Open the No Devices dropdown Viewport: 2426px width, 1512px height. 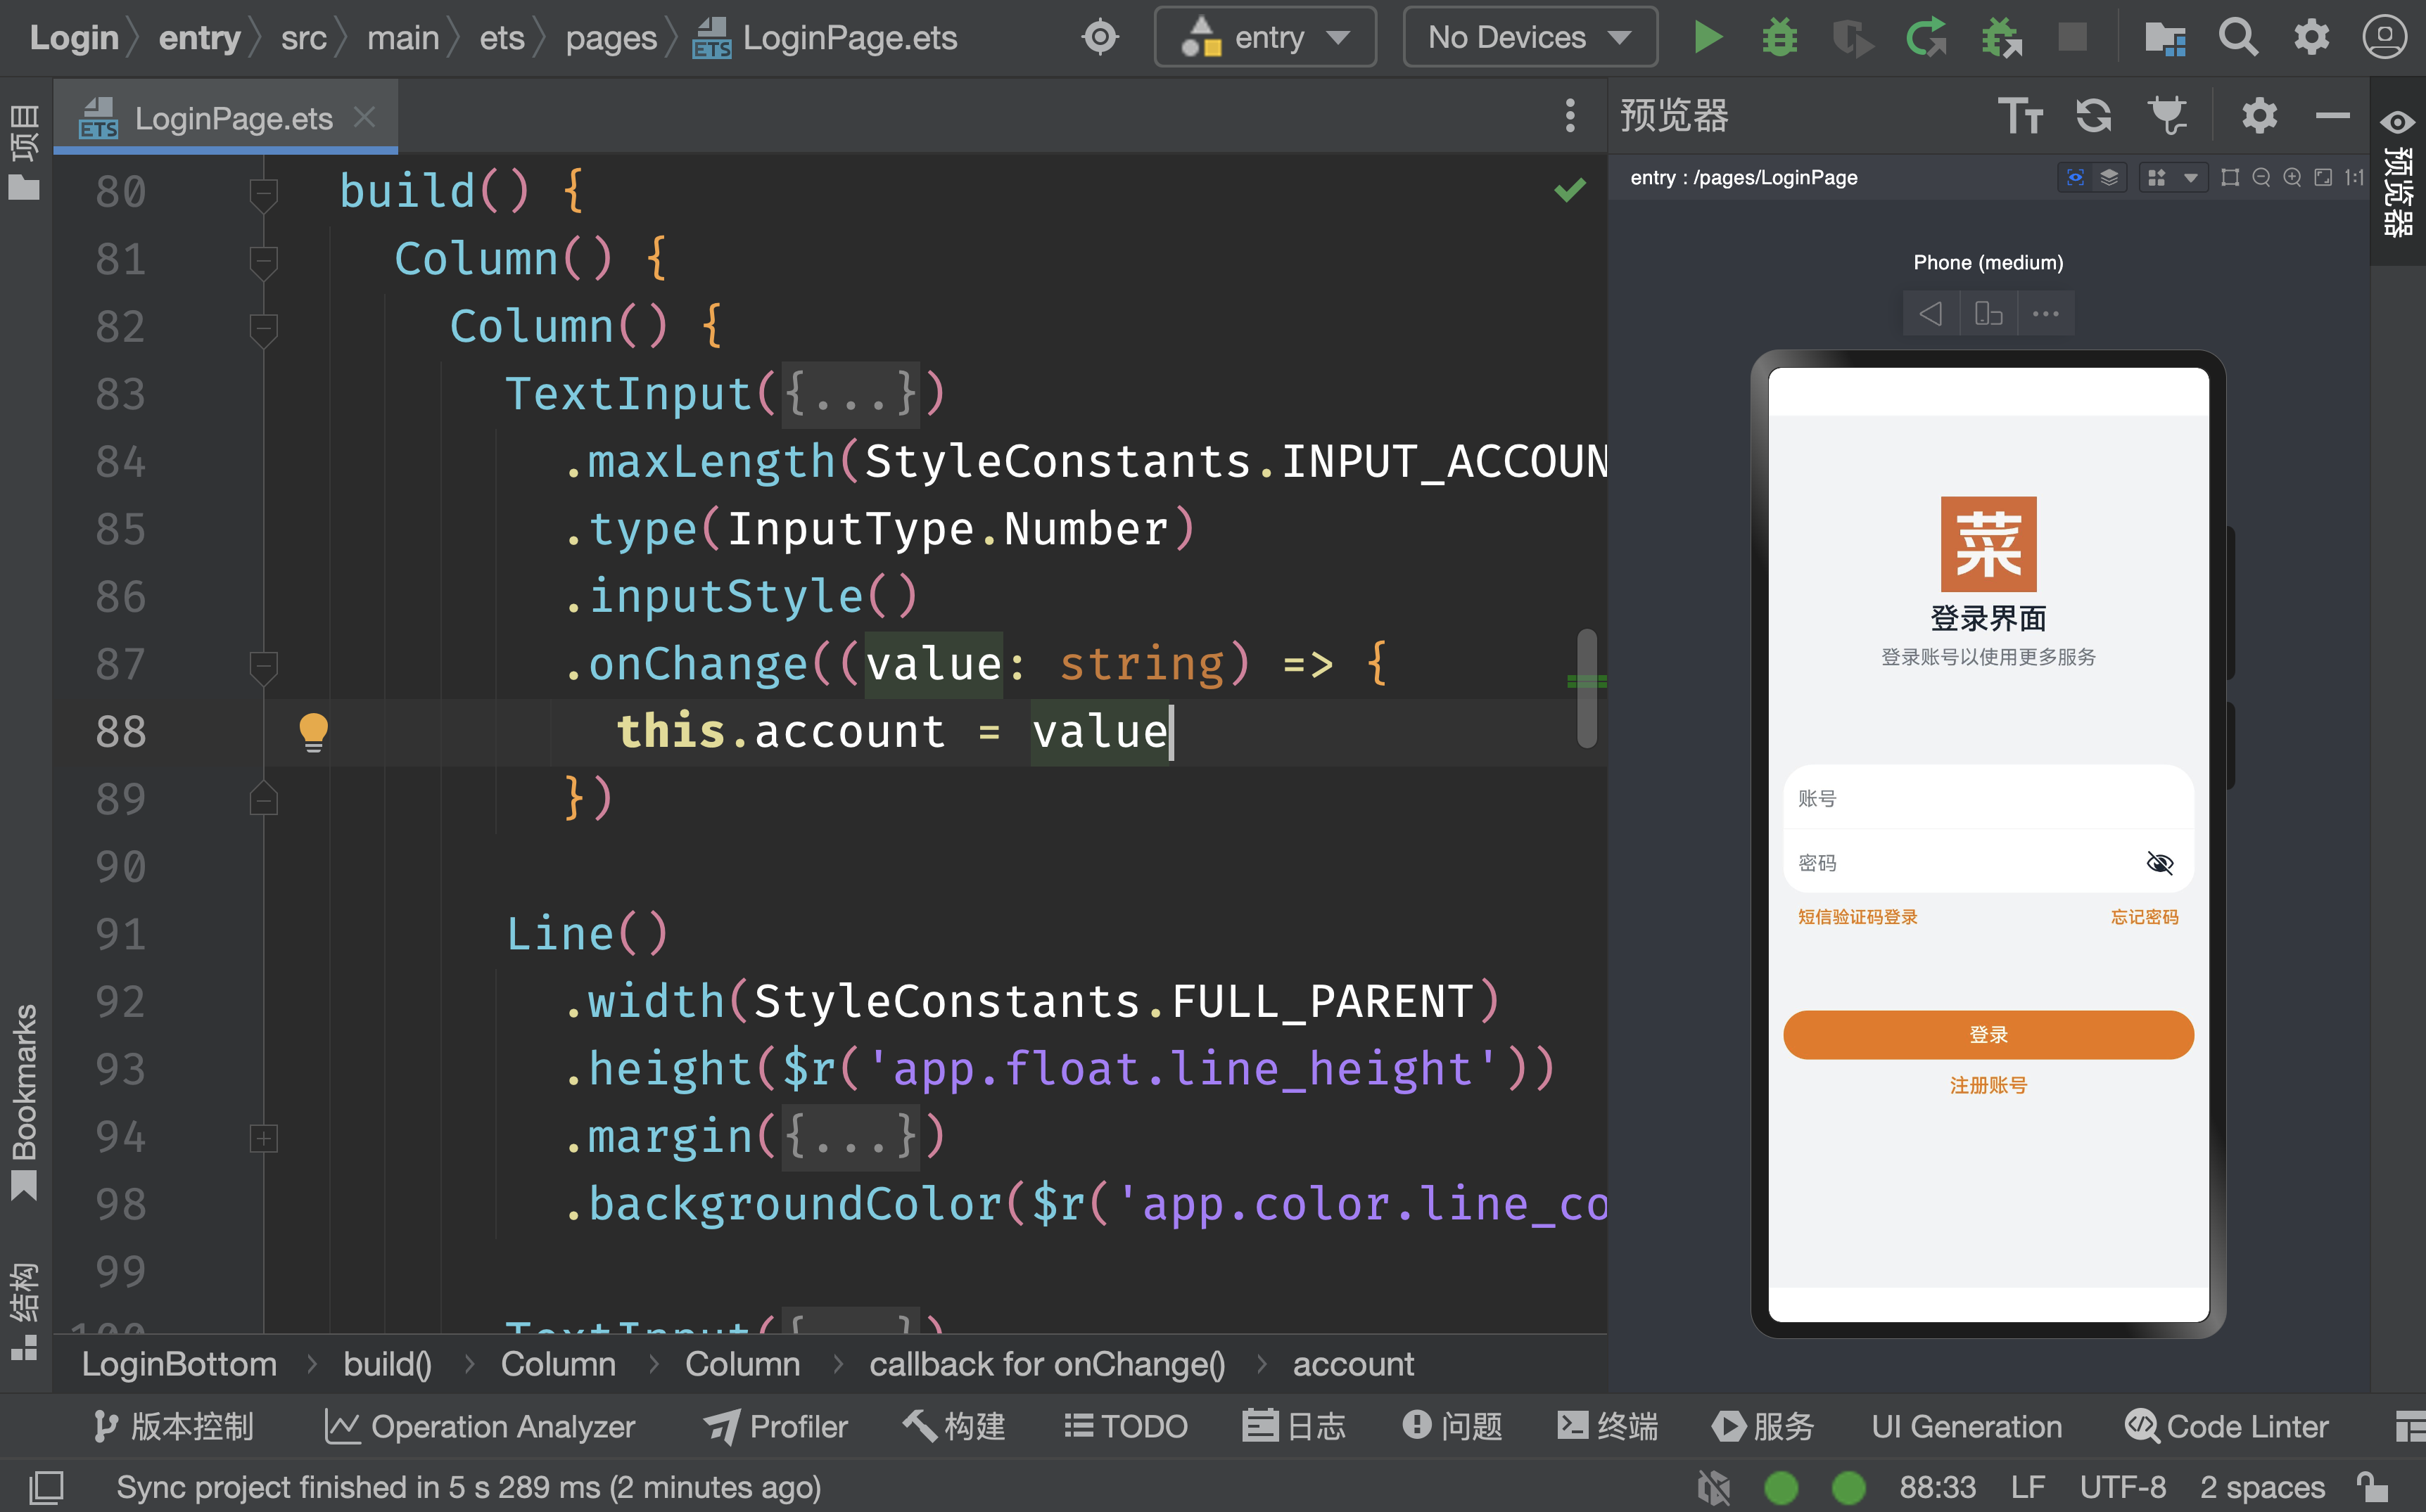1529,38
